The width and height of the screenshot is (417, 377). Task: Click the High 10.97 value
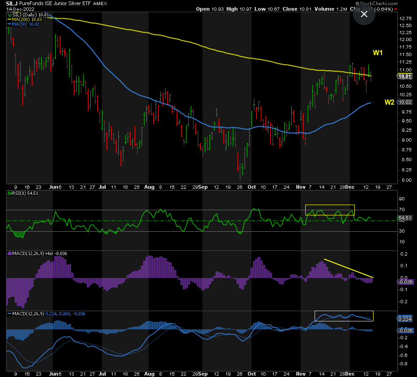click(x=239, y=9)
